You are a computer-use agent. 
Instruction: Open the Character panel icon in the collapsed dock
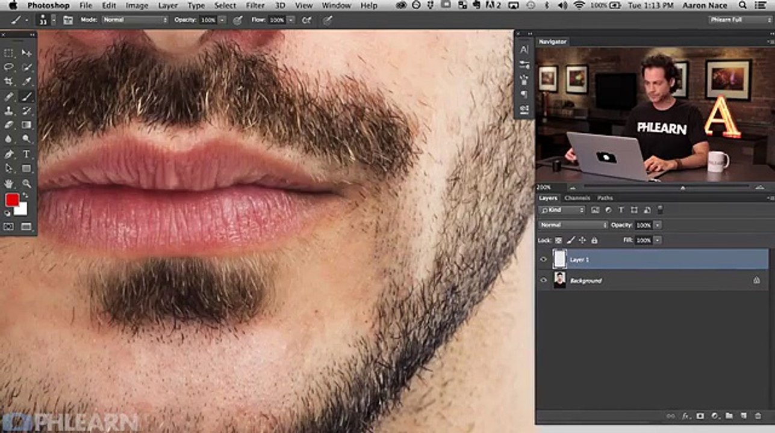(x=524, y=50)
